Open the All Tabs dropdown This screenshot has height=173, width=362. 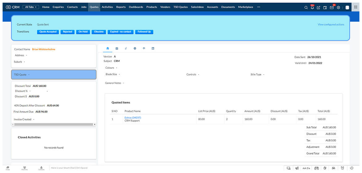pos(31,7)
